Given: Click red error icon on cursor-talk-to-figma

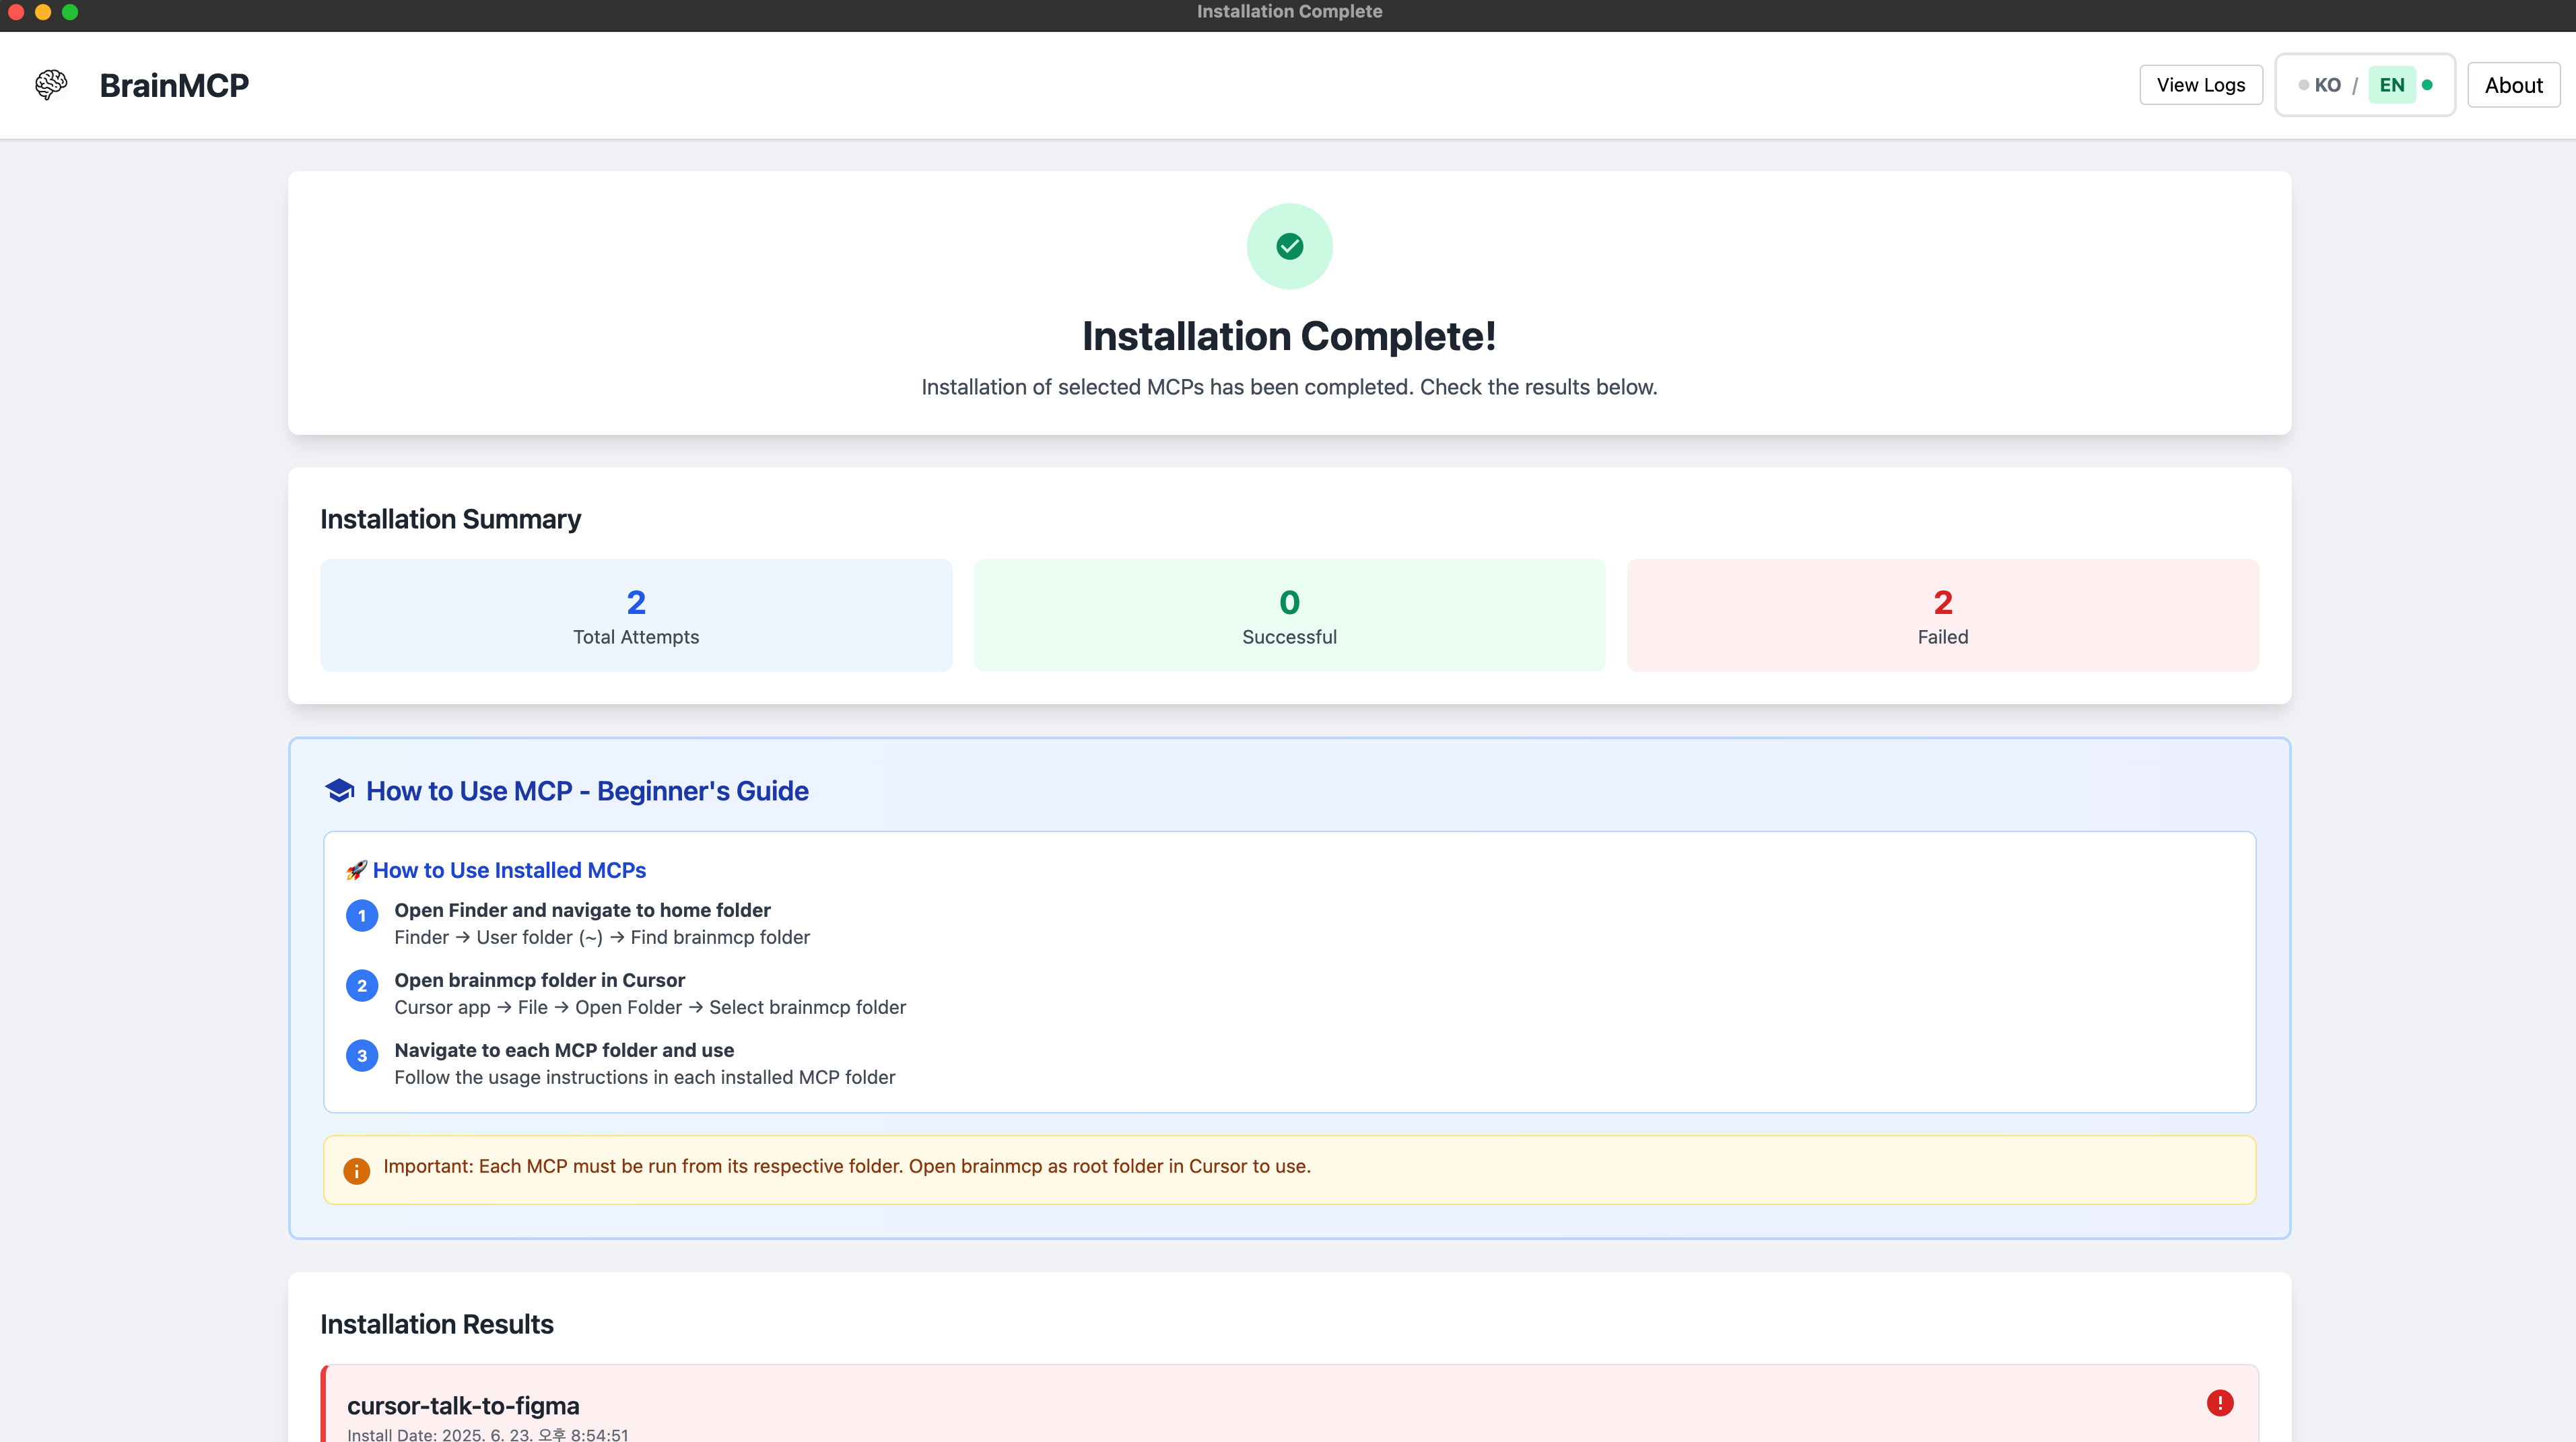Looking at the screenshot, I should [x=2219, y=1403].
